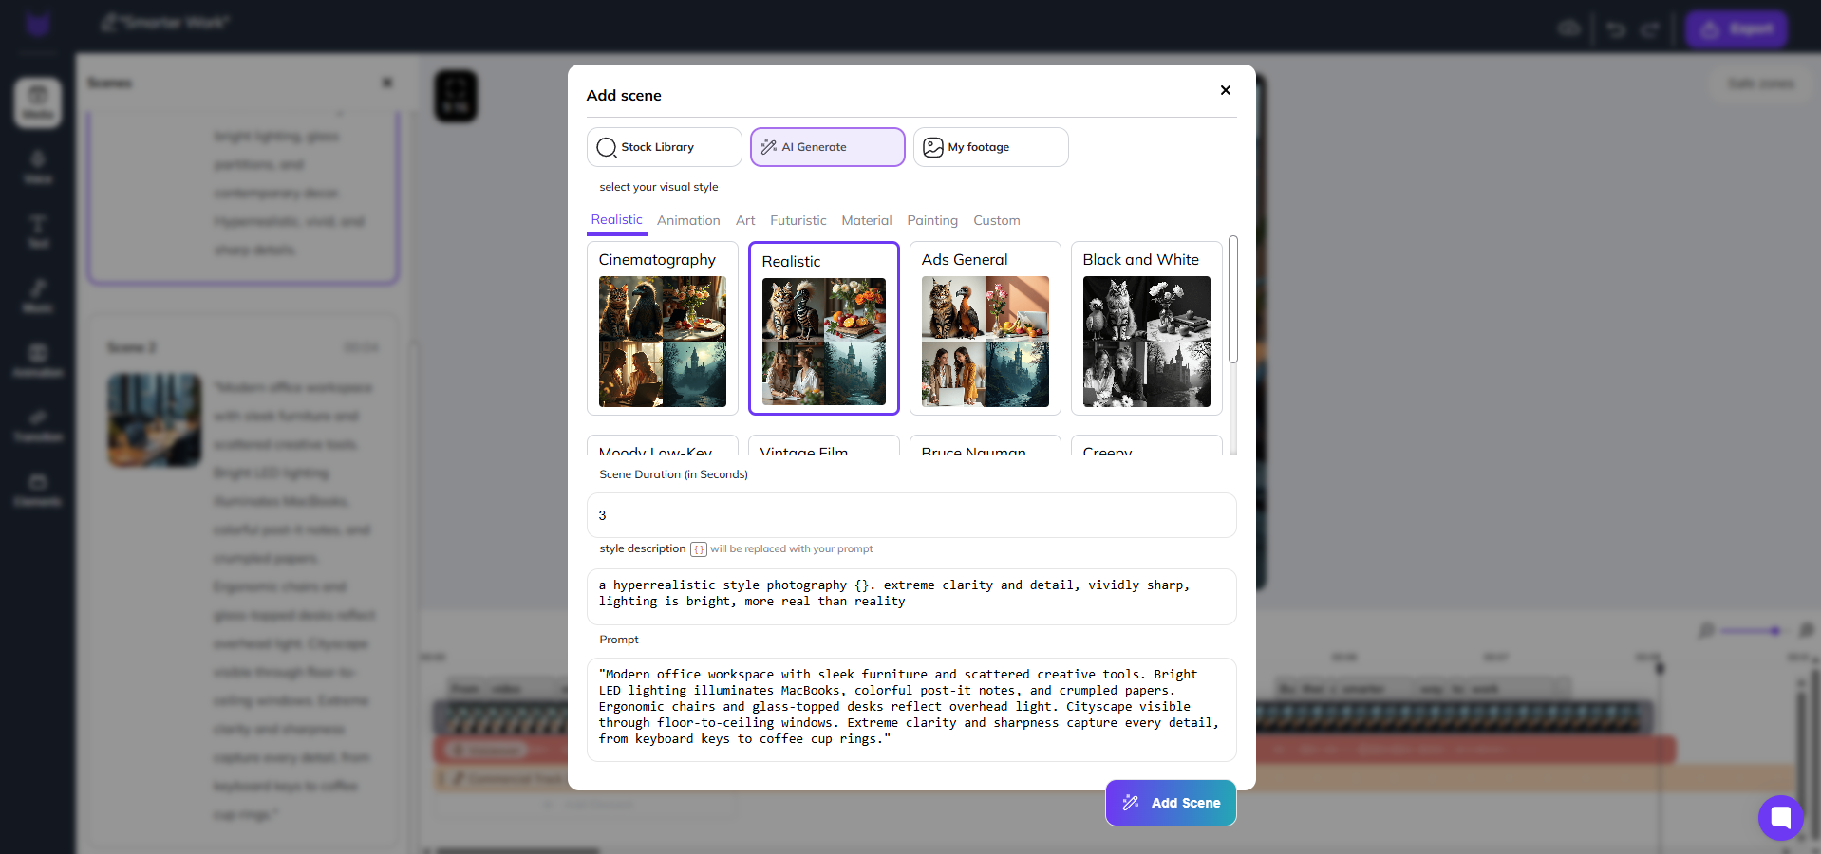1821x854 pixels.
Task: Select the Scene 2 thumbnail in Scenes panel
Action: tap(155, 420)
